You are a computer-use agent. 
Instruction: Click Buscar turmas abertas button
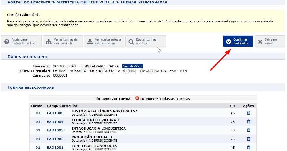point(146,41)
